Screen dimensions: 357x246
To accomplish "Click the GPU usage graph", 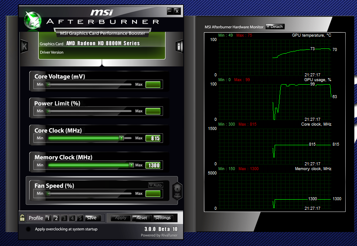I will click(275, 102).
